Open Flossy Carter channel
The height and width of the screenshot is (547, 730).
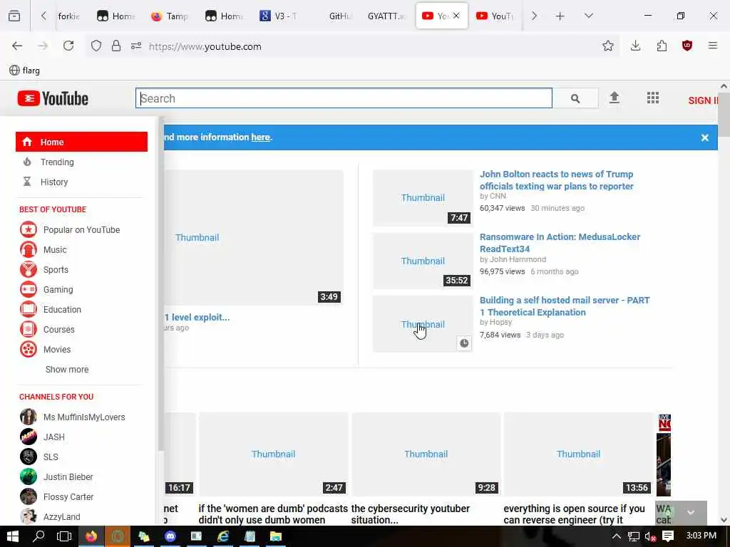(x=68, y=496)
